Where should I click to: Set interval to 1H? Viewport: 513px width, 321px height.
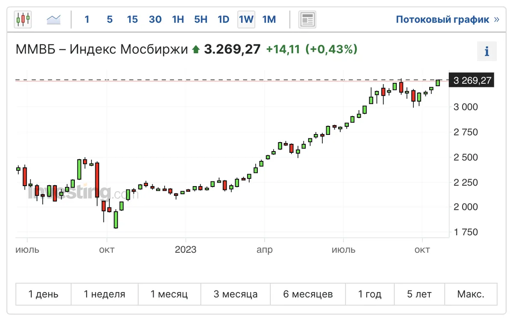(178, 19)
